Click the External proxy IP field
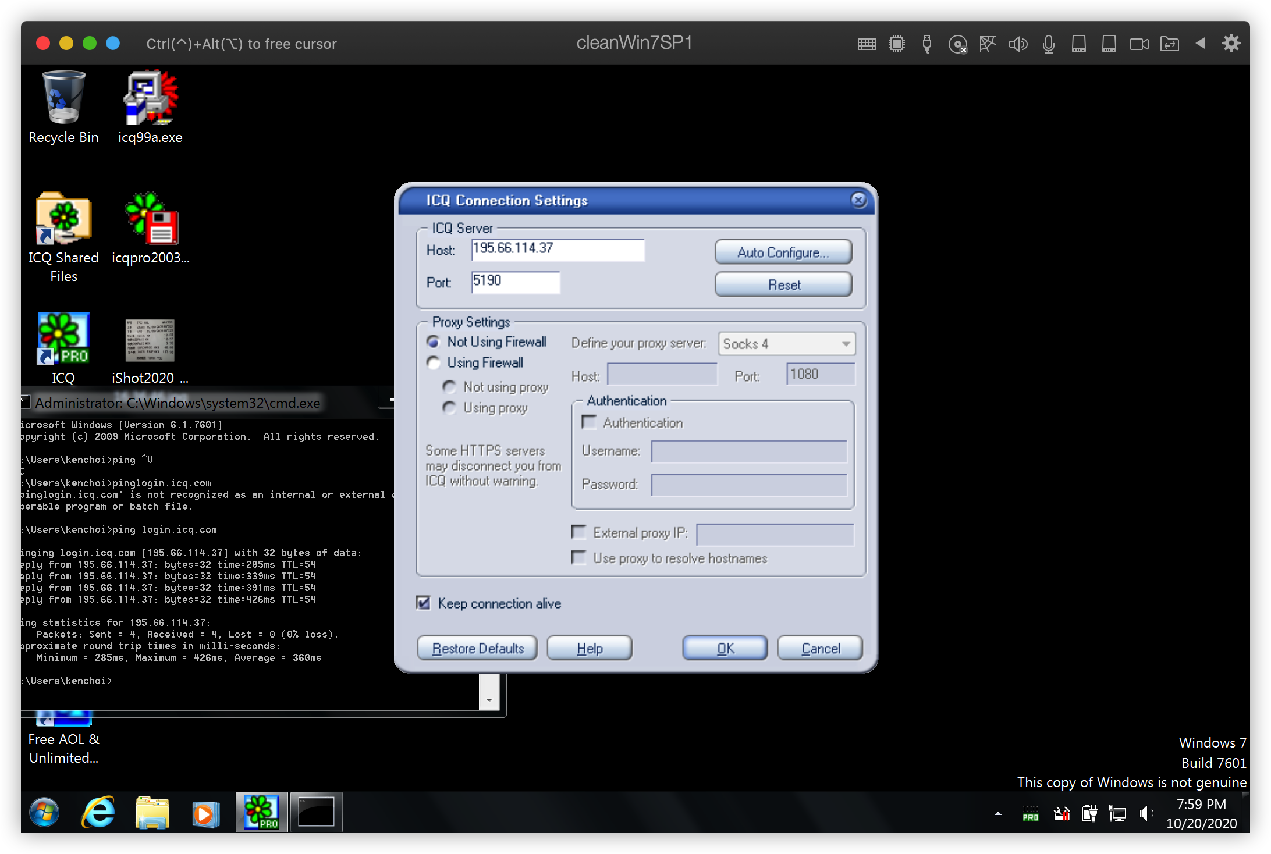Viewport: 1271px width, 854px height. point(775,535)
